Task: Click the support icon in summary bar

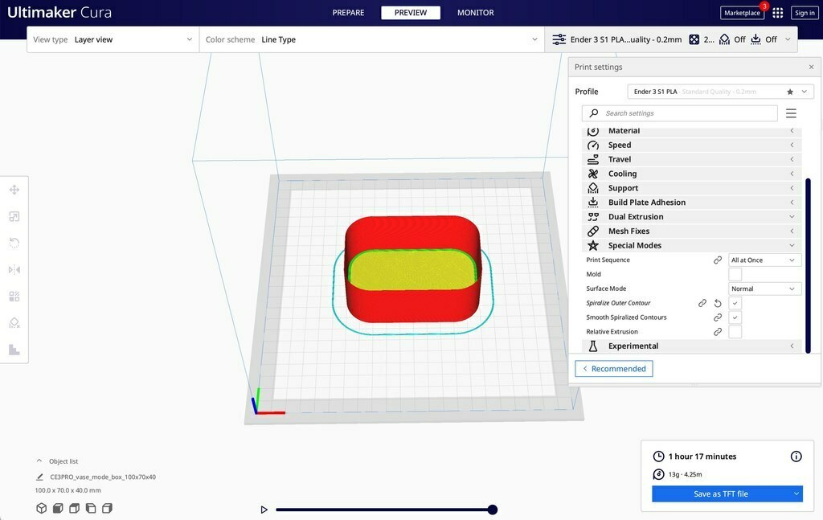Action: (724, 39)
